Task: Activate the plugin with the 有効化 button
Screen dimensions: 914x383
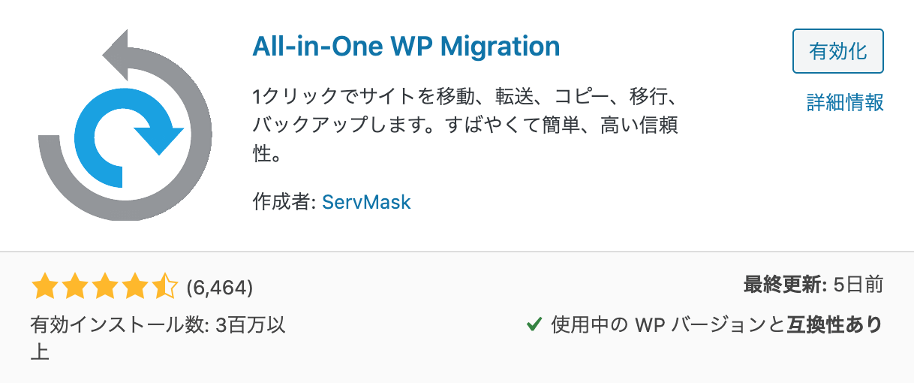Action: [838, 51]
